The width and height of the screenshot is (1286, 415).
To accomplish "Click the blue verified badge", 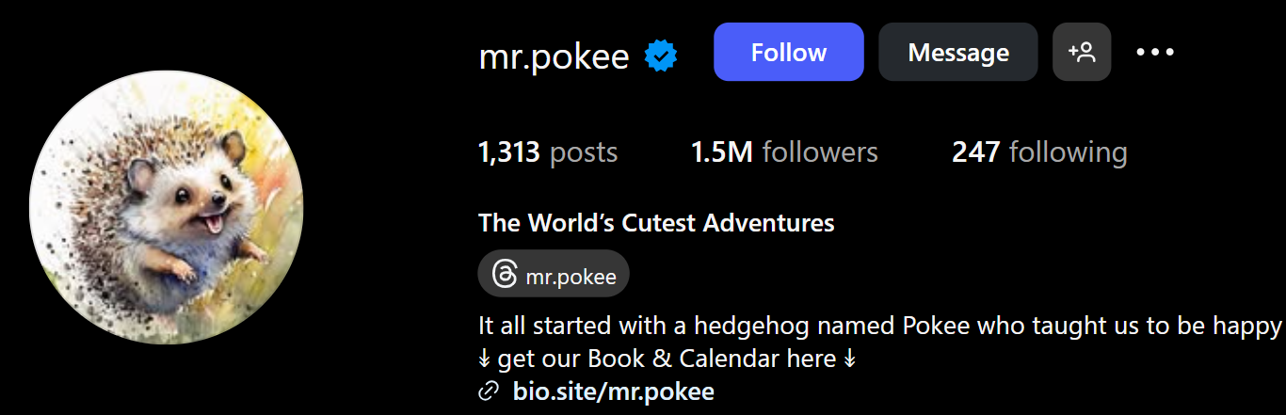I will (661, 56).
